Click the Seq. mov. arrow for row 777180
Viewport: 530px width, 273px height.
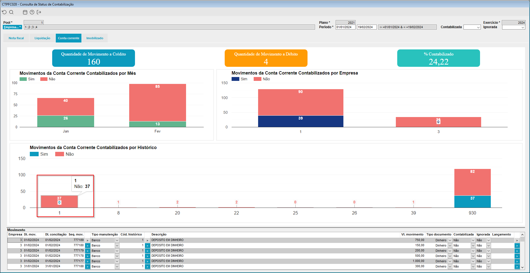88,246
